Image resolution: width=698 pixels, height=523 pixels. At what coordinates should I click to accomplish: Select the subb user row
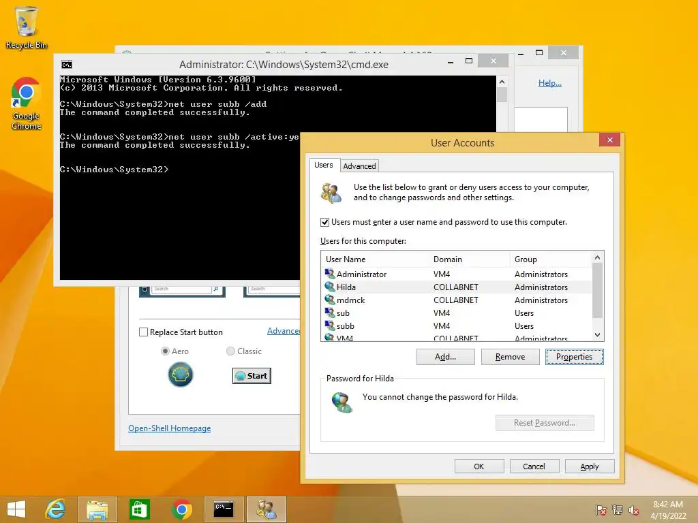tap(456, 326)
